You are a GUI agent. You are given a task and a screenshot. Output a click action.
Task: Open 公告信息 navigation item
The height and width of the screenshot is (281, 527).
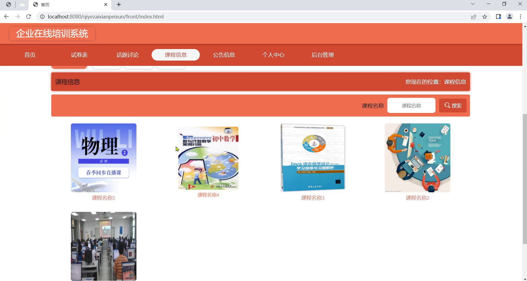(224, 55)
